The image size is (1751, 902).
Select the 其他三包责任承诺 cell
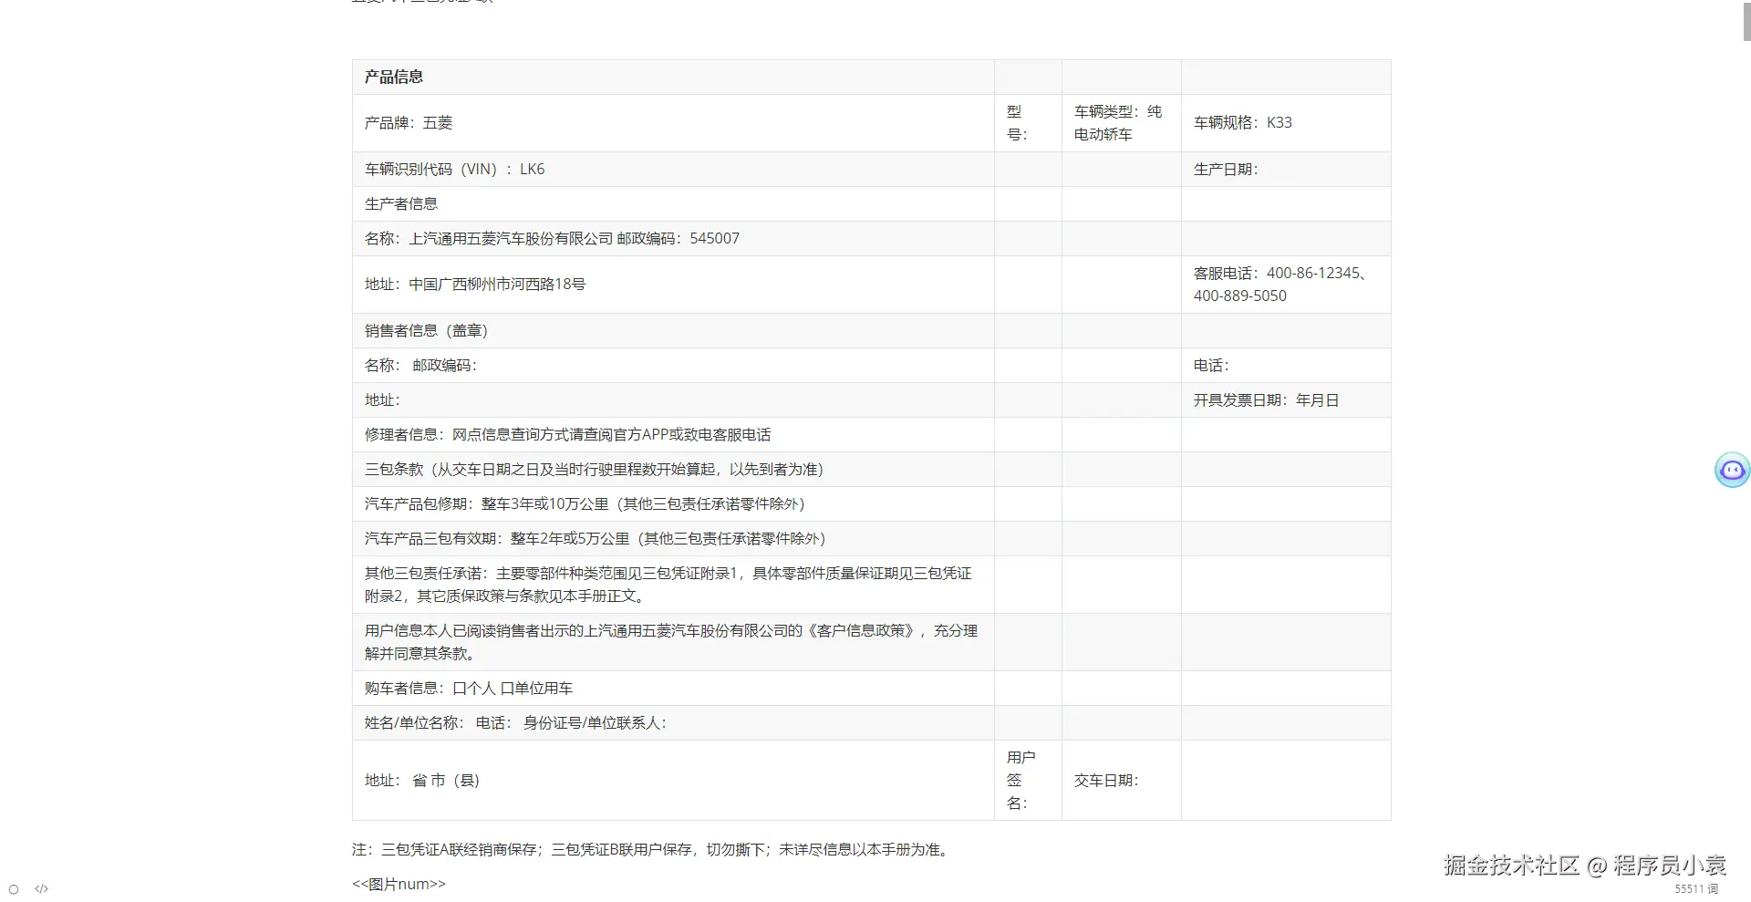coord(673,585)
